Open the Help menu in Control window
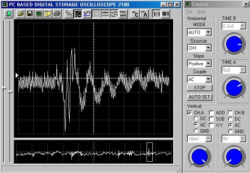Screen dimensions: 250x173 point(201,12)
